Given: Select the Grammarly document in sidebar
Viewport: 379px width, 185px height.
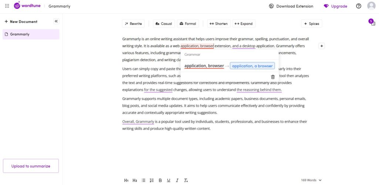Looking at the screenshot, I should [31, 34].
